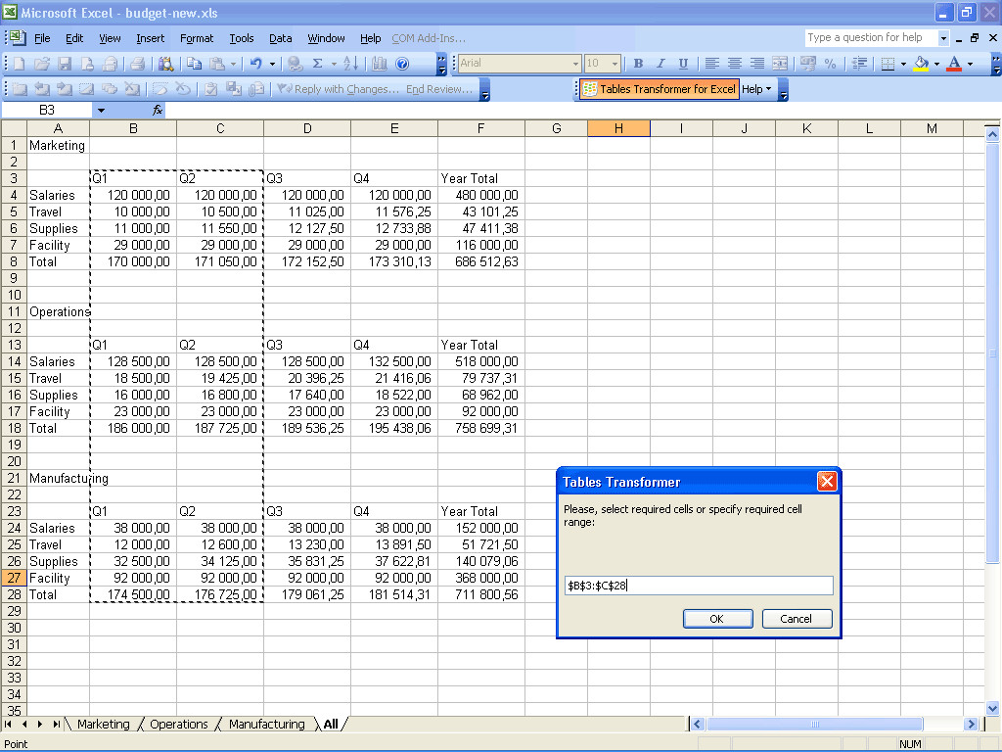Switch to the Operations sheet tab
This screenshot has height=752, width=1002.
(x=179, y=724)
